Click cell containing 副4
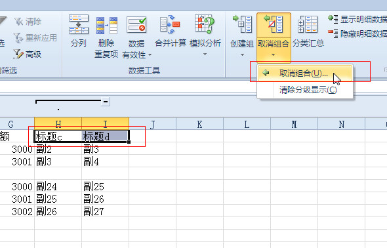 coord(105,161)
